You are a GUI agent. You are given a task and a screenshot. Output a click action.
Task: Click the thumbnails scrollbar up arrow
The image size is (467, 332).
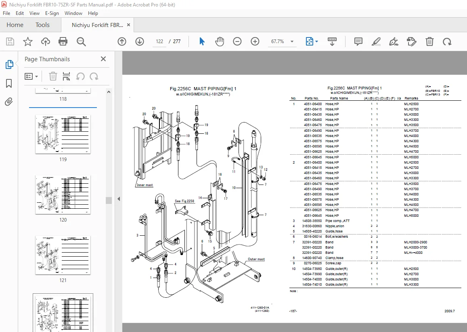tap(109, 92)
